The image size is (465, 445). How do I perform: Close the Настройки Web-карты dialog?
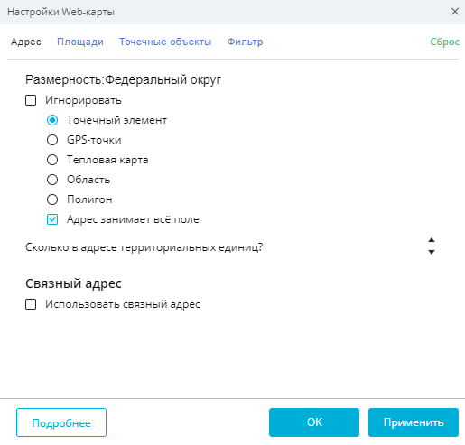click(x=455, y=12)
